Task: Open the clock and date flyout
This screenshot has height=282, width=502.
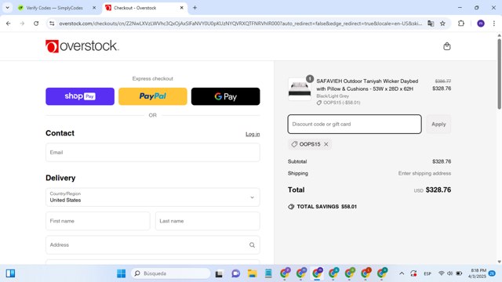Action: click(x=478, y=273)
